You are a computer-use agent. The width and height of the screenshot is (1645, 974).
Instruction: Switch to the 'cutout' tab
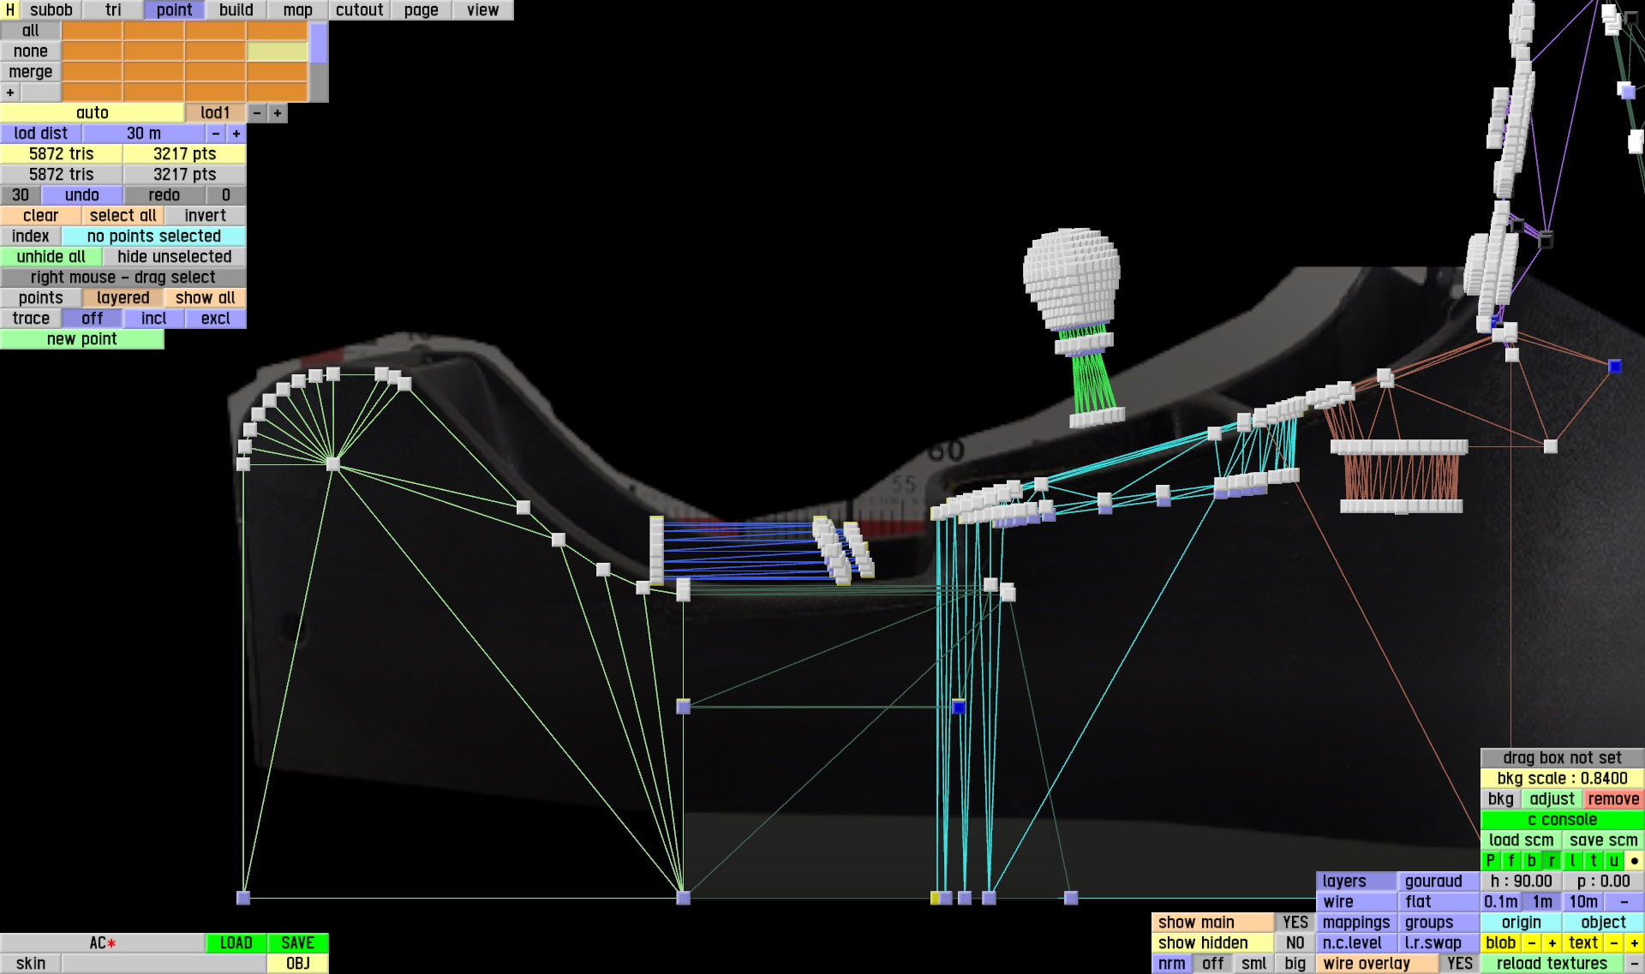(x=359, y=10)
